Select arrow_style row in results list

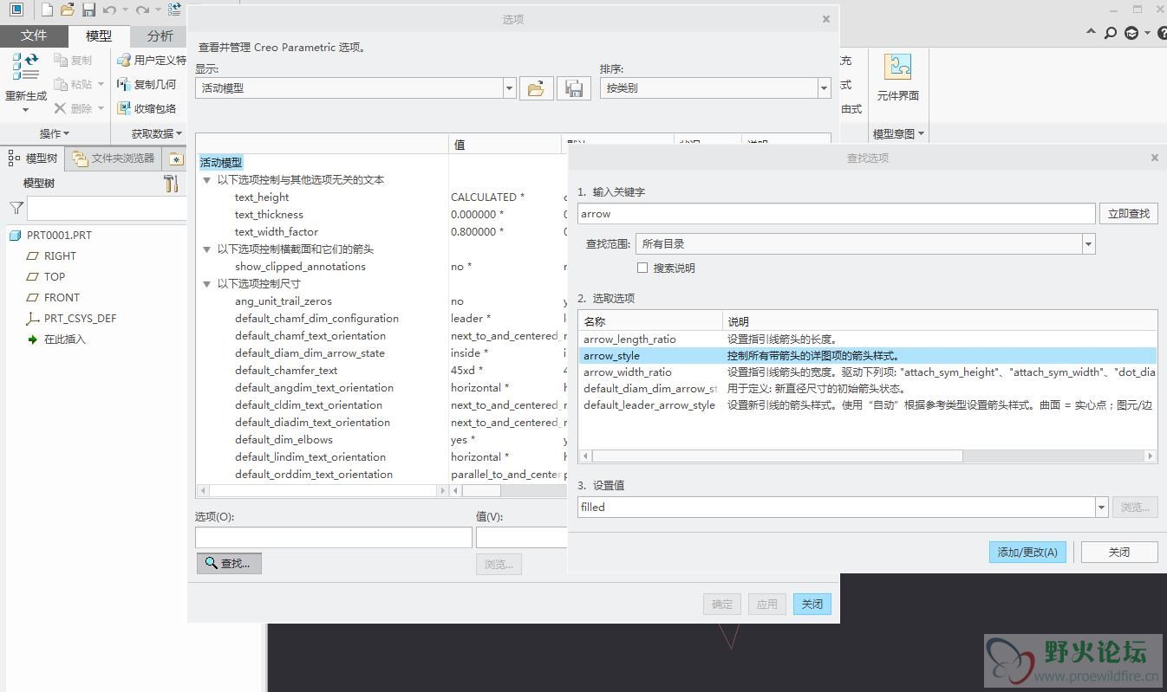[867, 355]
